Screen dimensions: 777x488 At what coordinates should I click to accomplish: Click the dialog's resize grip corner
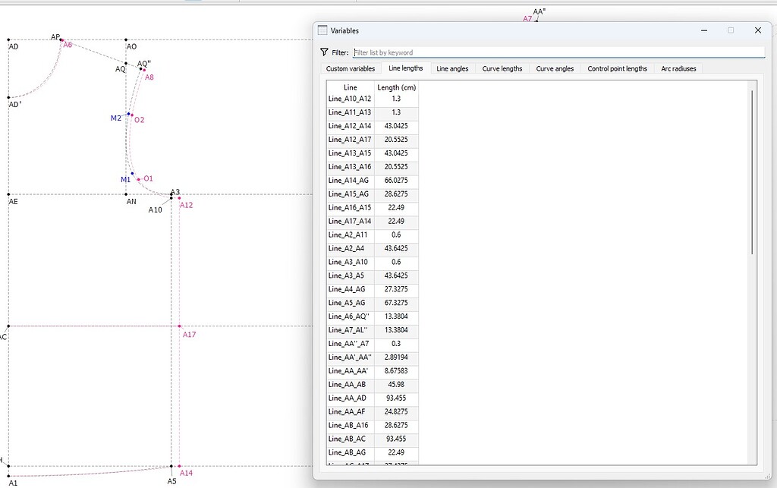769,474
